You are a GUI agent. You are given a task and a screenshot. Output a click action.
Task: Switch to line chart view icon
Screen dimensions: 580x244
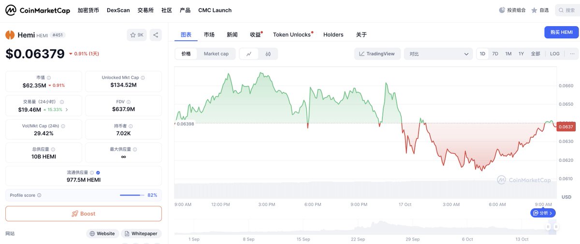(x=249, y=54)
